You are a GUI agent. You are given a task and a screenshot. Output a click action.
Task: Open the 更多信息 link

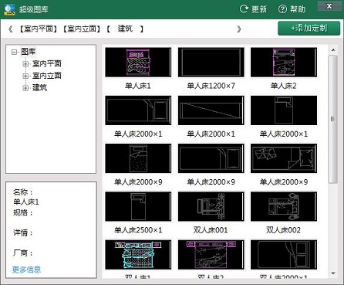click(26, 270)
